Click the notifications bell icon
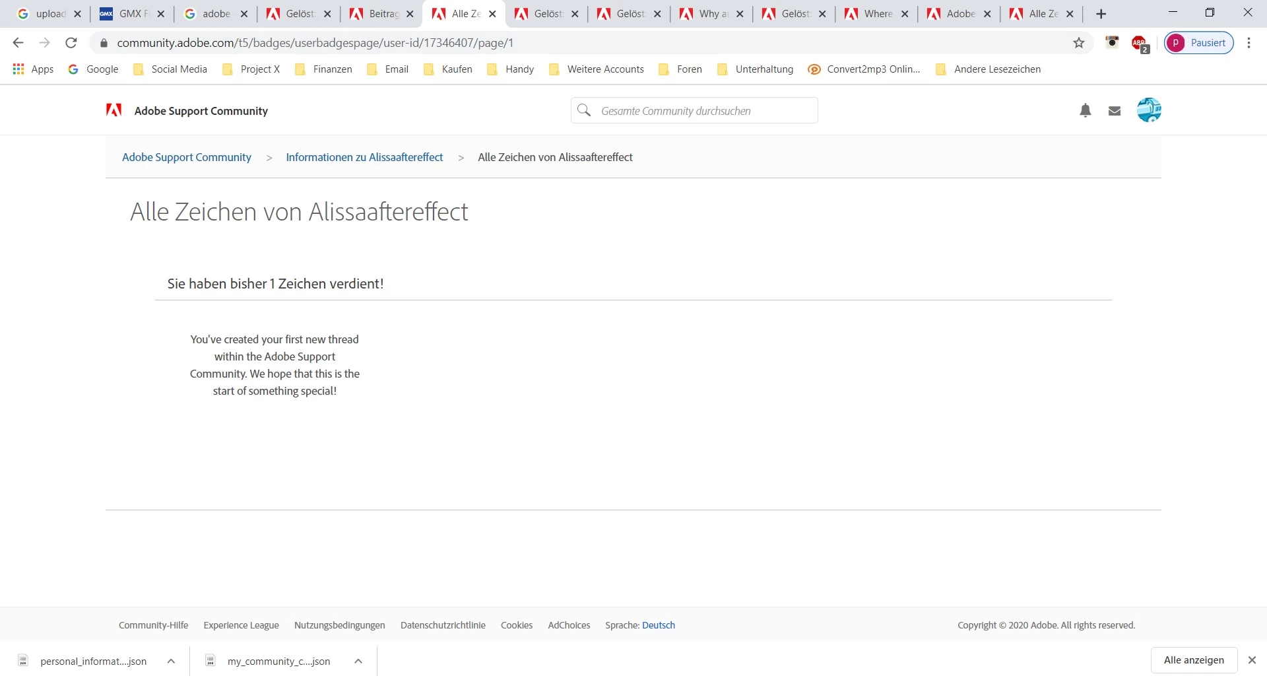 1086,111
